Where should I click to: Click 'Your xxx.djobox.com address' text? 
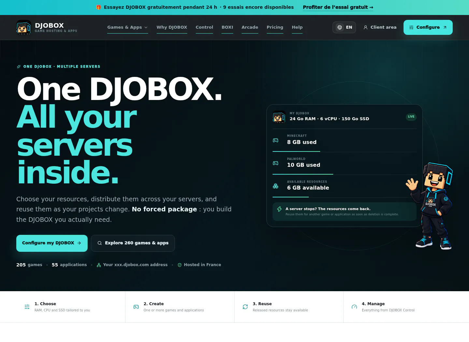pyautogui.click(x=135, y=265)
